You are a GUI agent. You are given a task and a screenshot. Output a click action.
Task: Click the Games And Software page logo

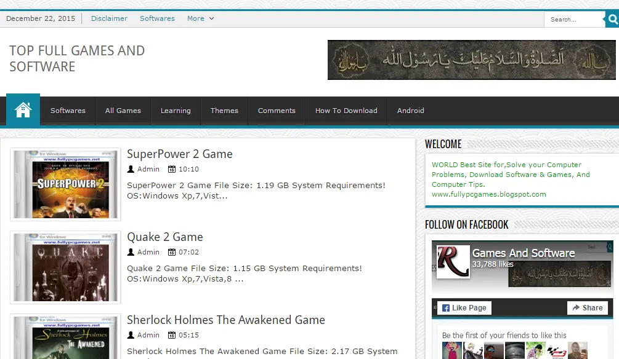(x=453, y=262)
